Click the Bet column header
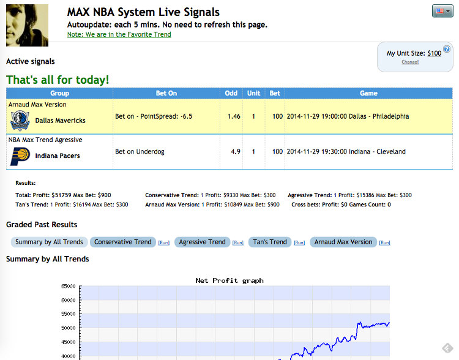 [275, 93]
